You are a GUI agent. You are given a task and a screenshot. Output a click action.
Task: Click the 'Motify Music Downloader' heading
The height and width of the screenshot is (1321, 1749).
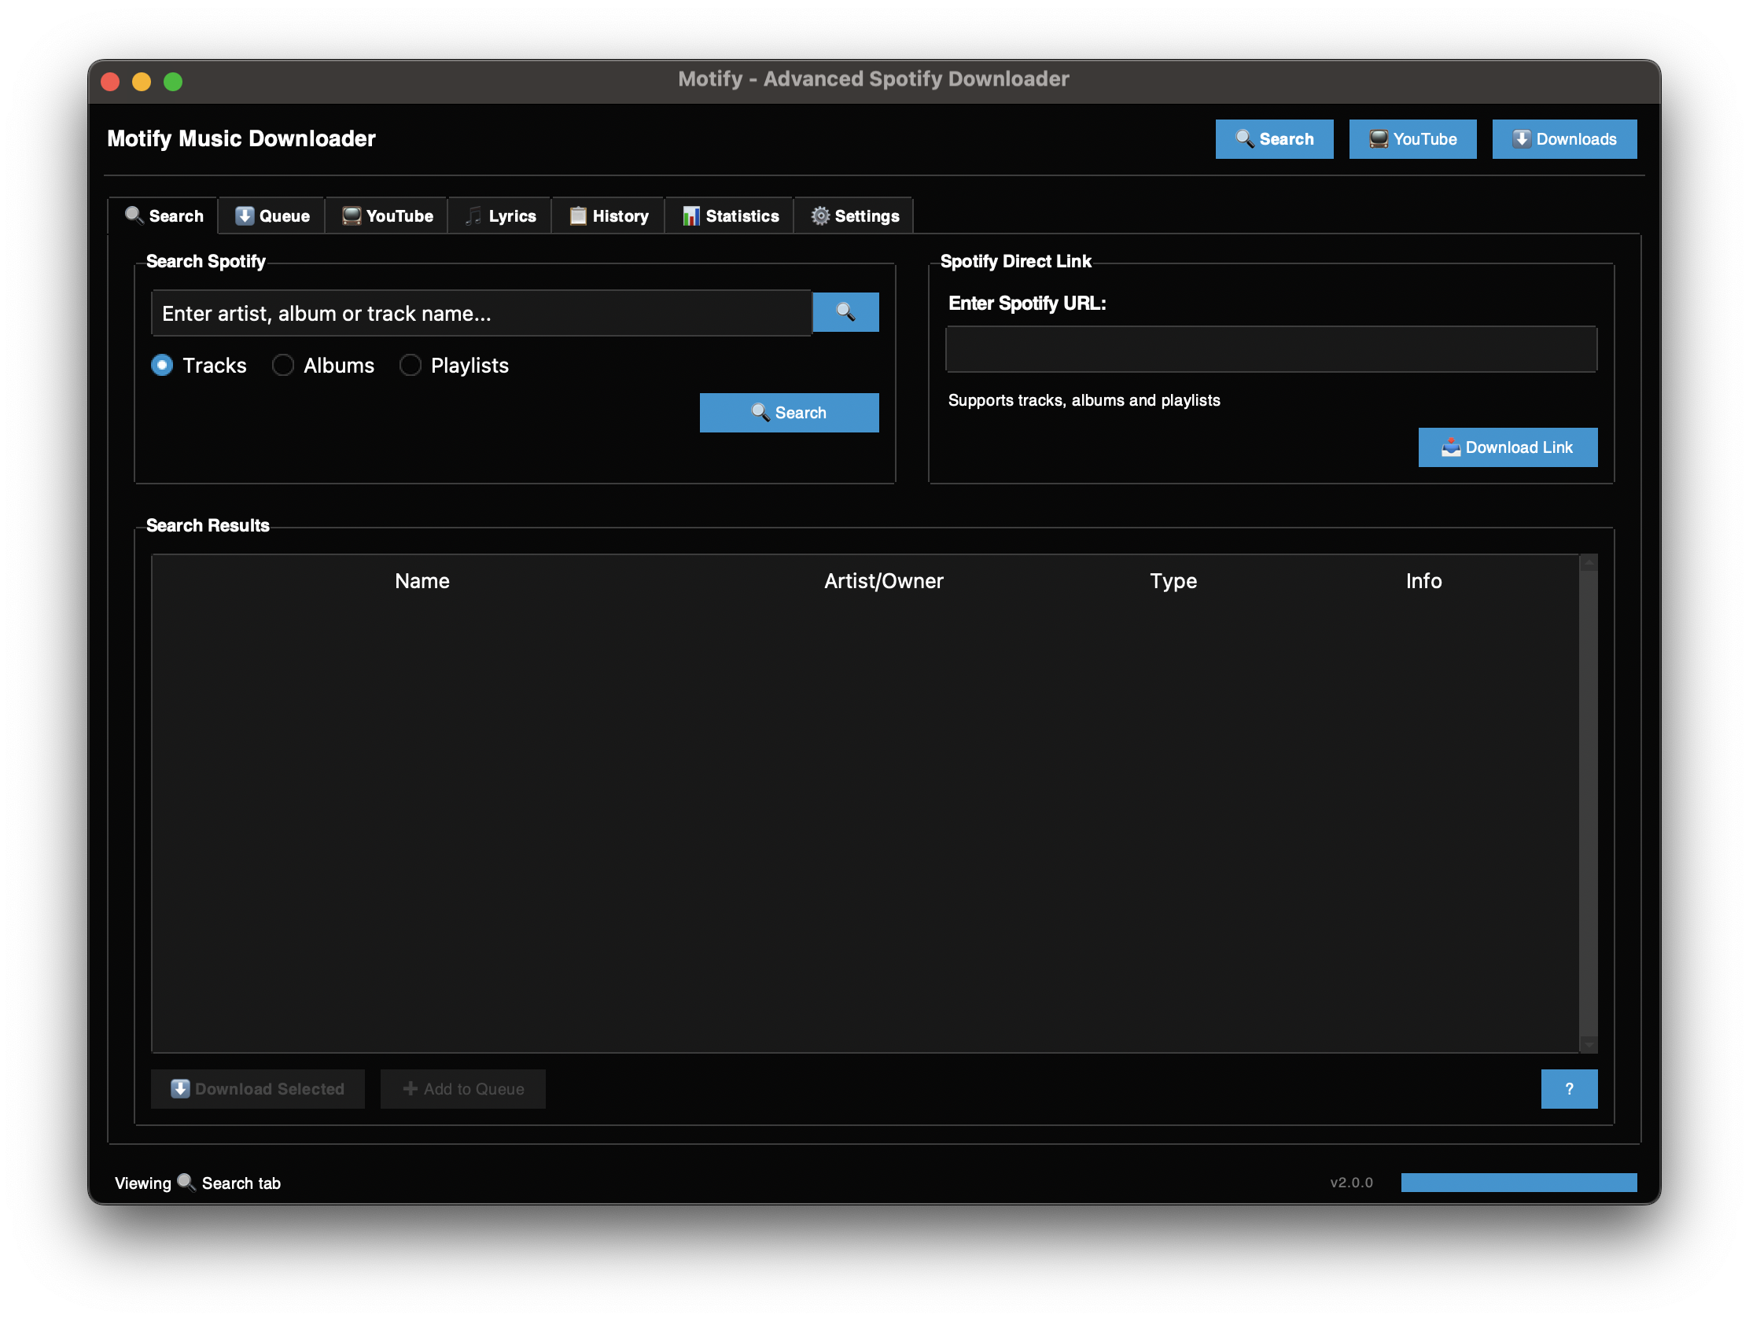click(x=241, y=138)
